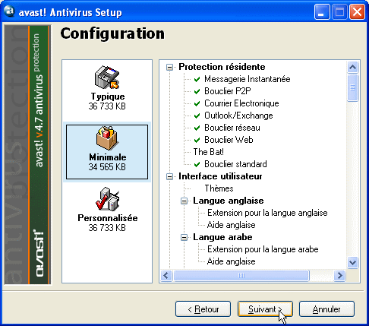The height and width of the screenshot is (326, 369).
Task: Select Extension pour la langue arabe
Action: point(263,249)
